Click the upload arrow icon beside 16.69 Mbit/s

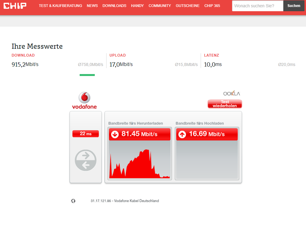point(182,134)
